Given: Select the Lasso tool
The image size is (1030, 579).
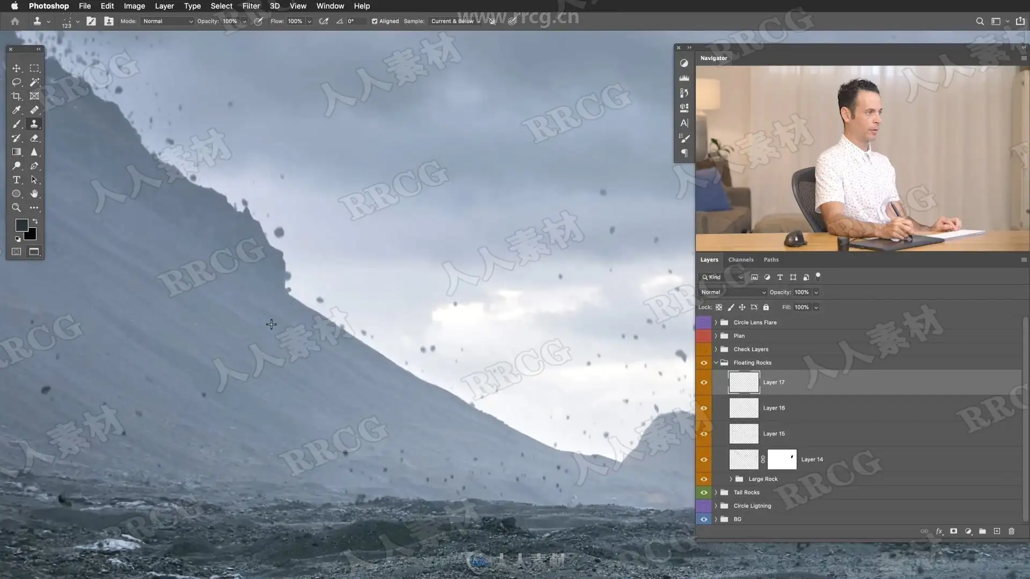Looking at the screenshot, I should (17, 82).
